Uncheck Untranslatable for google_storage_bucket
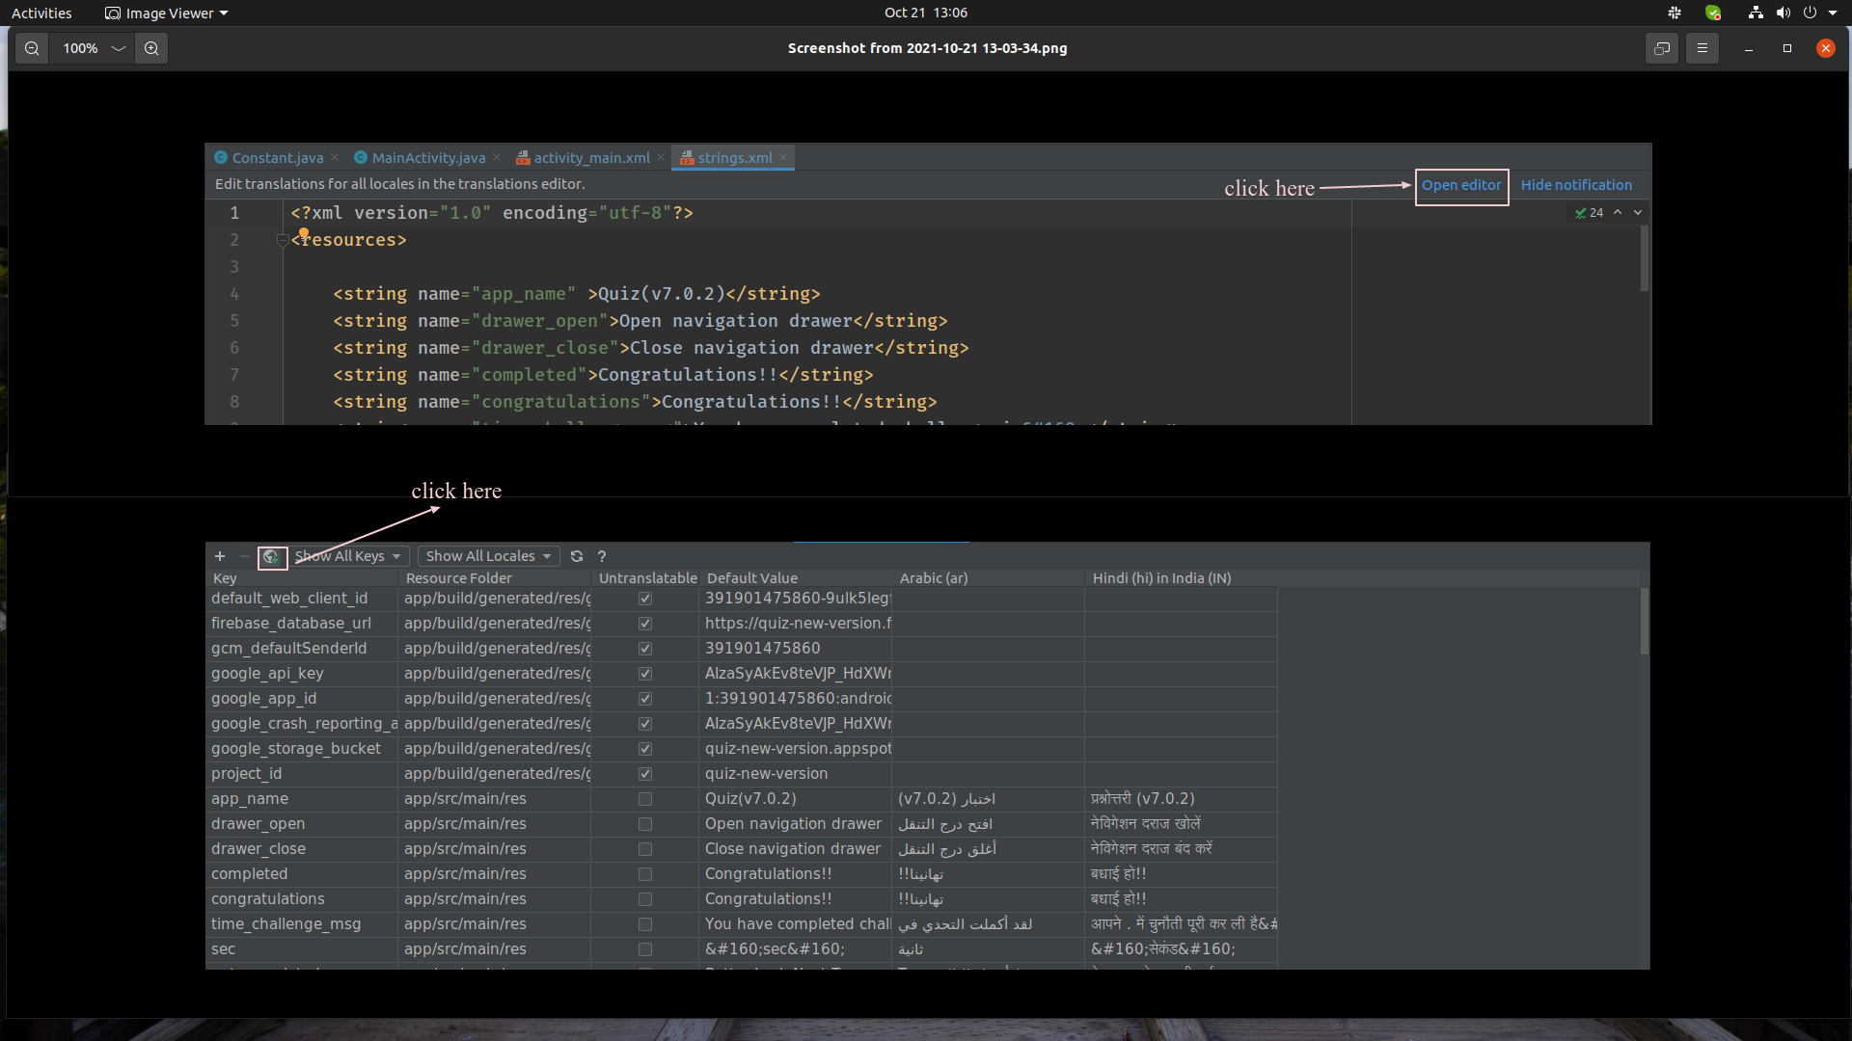1852x1041 pixels. click(645, 749)
